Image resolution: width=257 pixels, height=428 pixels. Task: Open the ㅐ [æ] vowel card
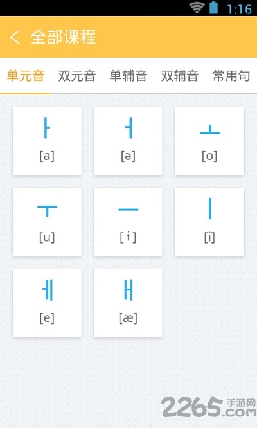[x=128, y=303]
